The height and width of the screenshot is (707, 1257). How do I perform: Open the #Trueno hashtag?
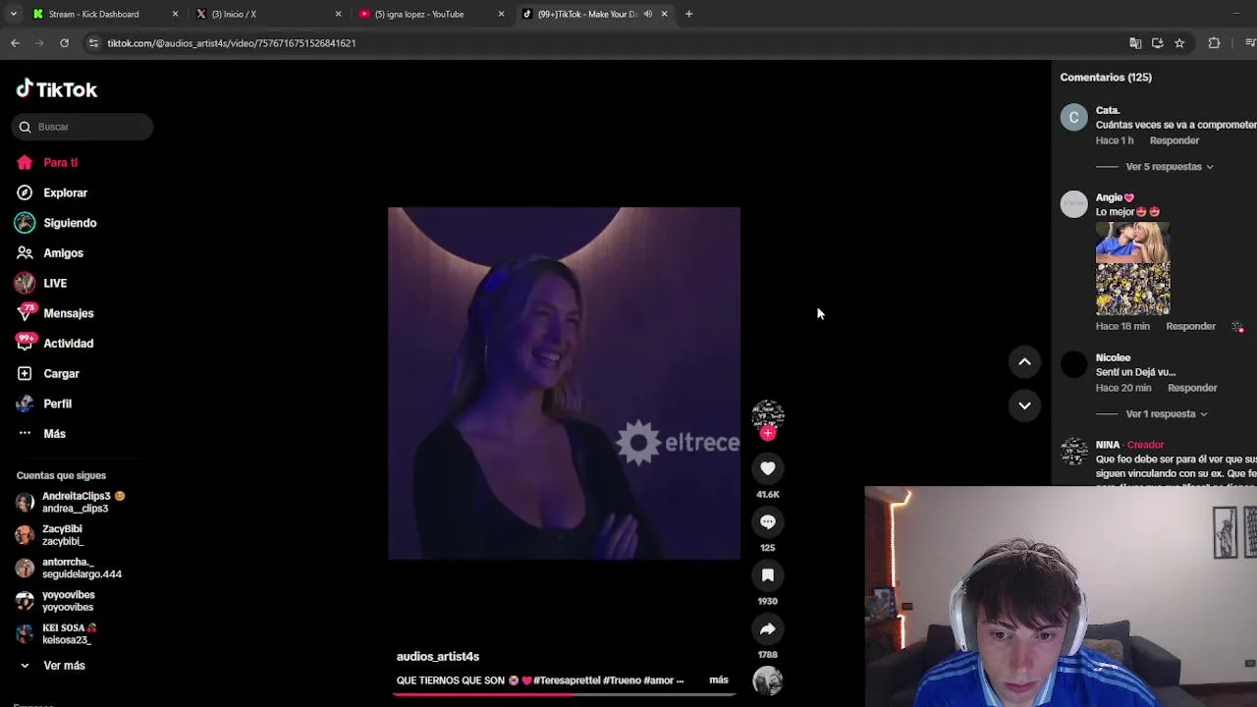tap(622, 680)
